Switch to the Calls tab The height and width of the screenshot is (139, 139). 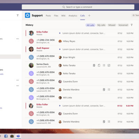click(82, 16)
